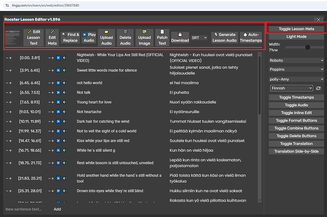Click the Edit Lesson Text pencil button
Image resolution: width=327 pixels, height=217 pixels.
(33, 37)
